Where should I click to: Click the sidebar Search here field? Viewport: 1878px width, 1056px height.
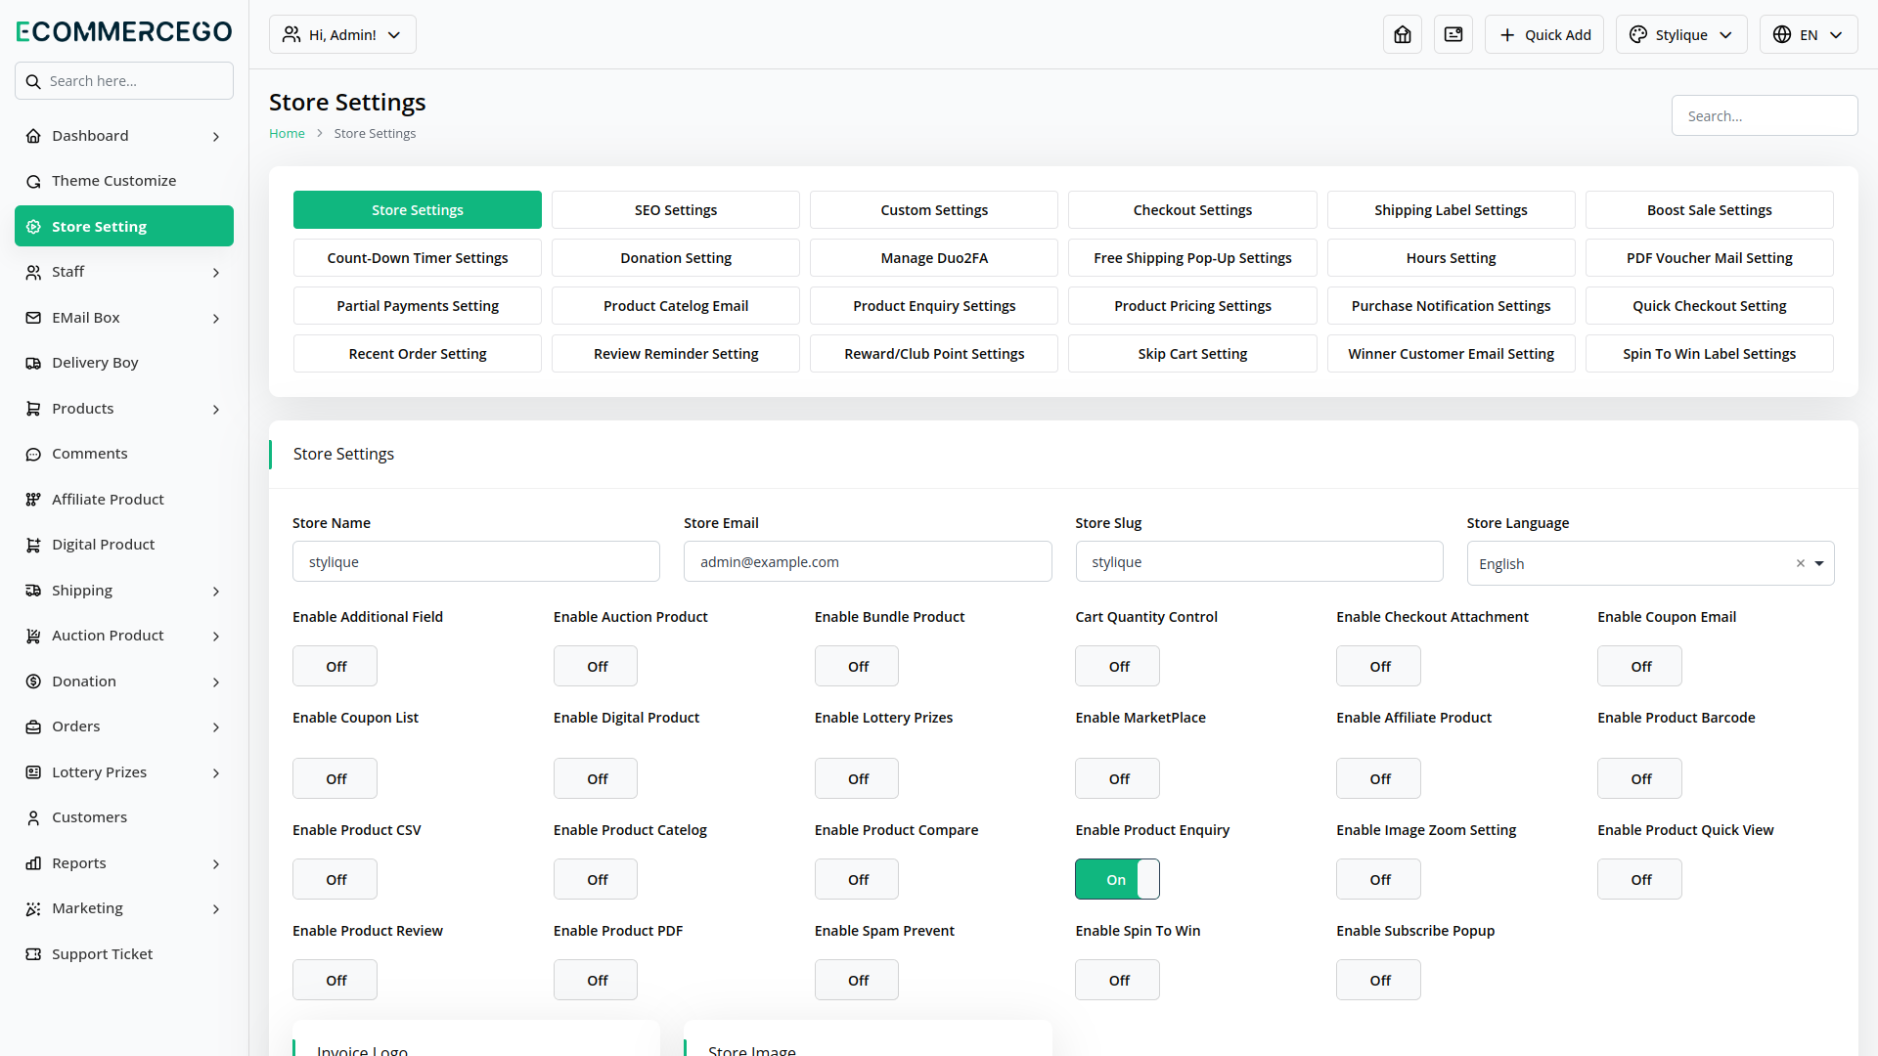(124, 81)
